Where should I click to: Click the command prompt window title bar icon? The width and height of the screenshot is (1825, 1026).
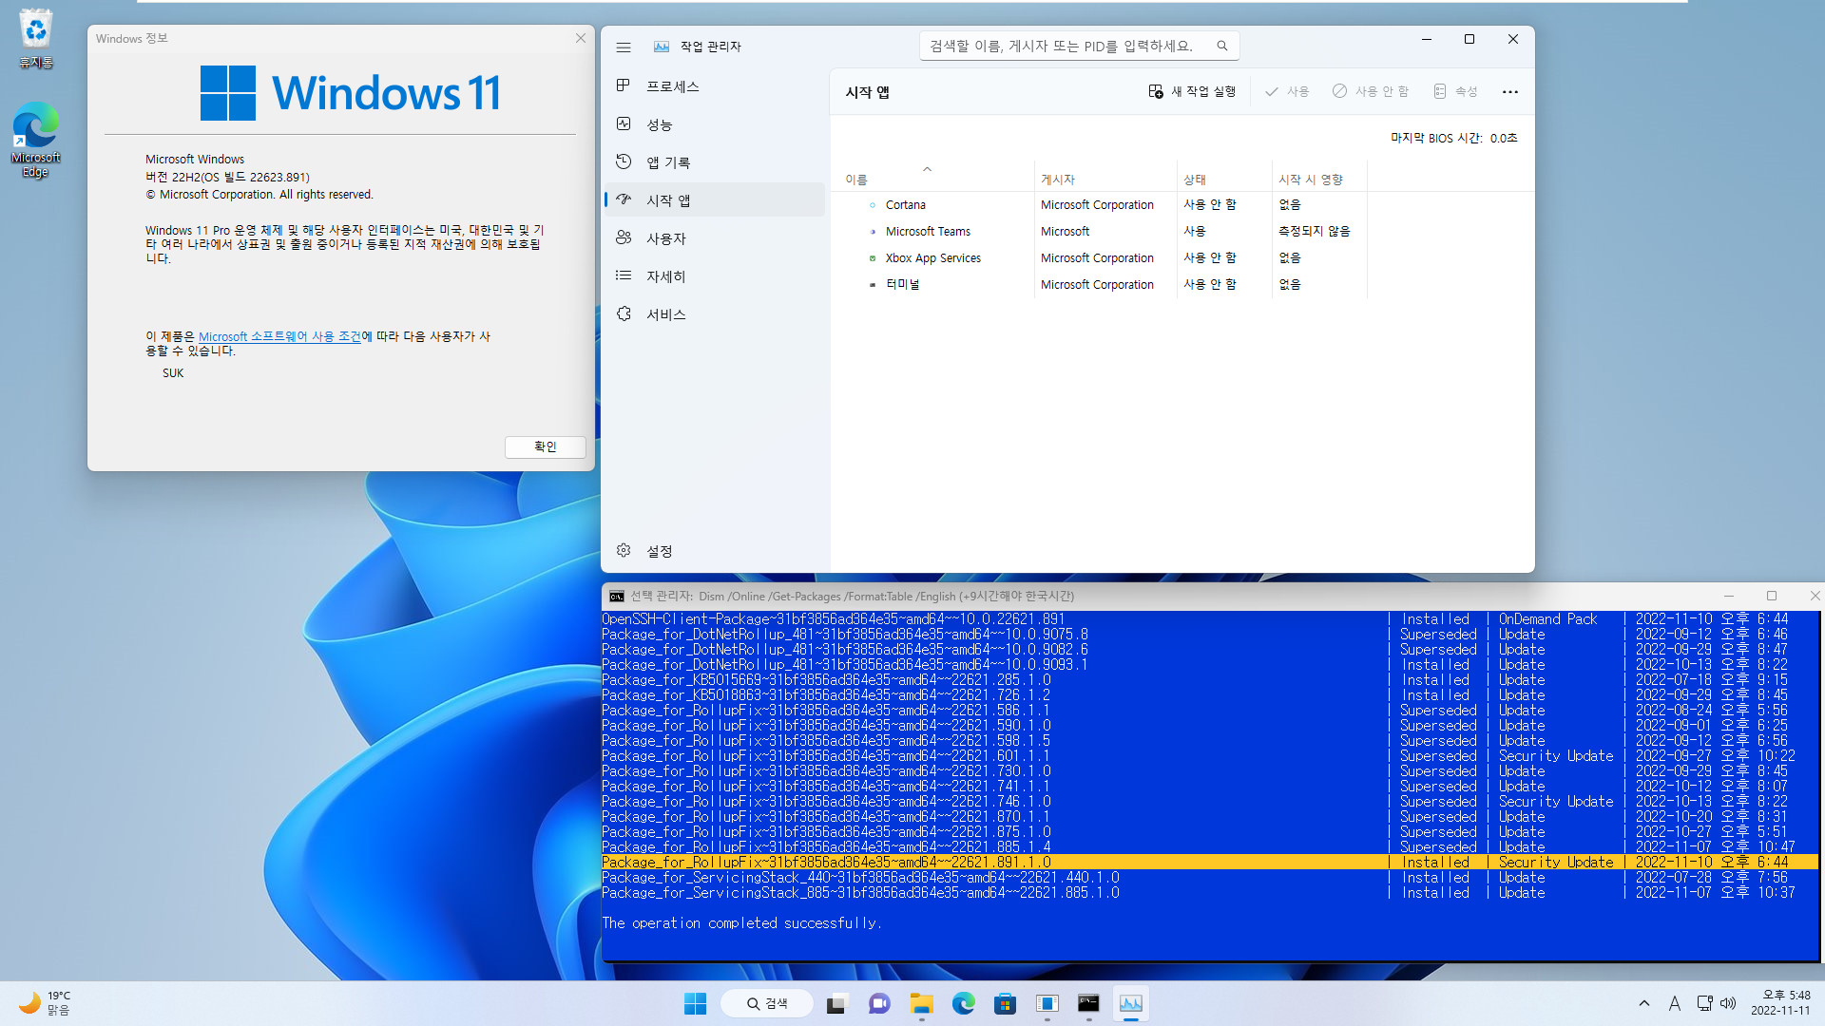[617, 597]
